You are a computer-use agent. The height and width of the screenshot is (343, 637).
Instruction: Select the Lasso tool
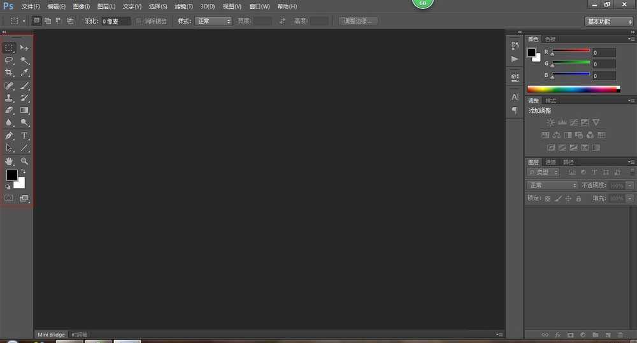coord(9,61)
